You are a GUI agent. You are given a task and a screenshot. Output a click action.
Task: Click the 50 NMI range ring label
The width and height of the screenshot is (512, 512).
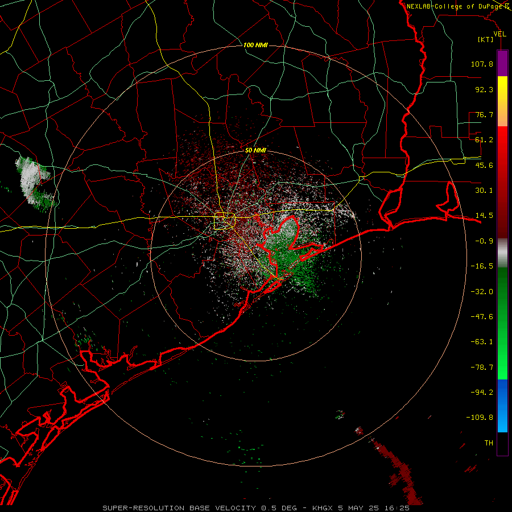(255, 151)
